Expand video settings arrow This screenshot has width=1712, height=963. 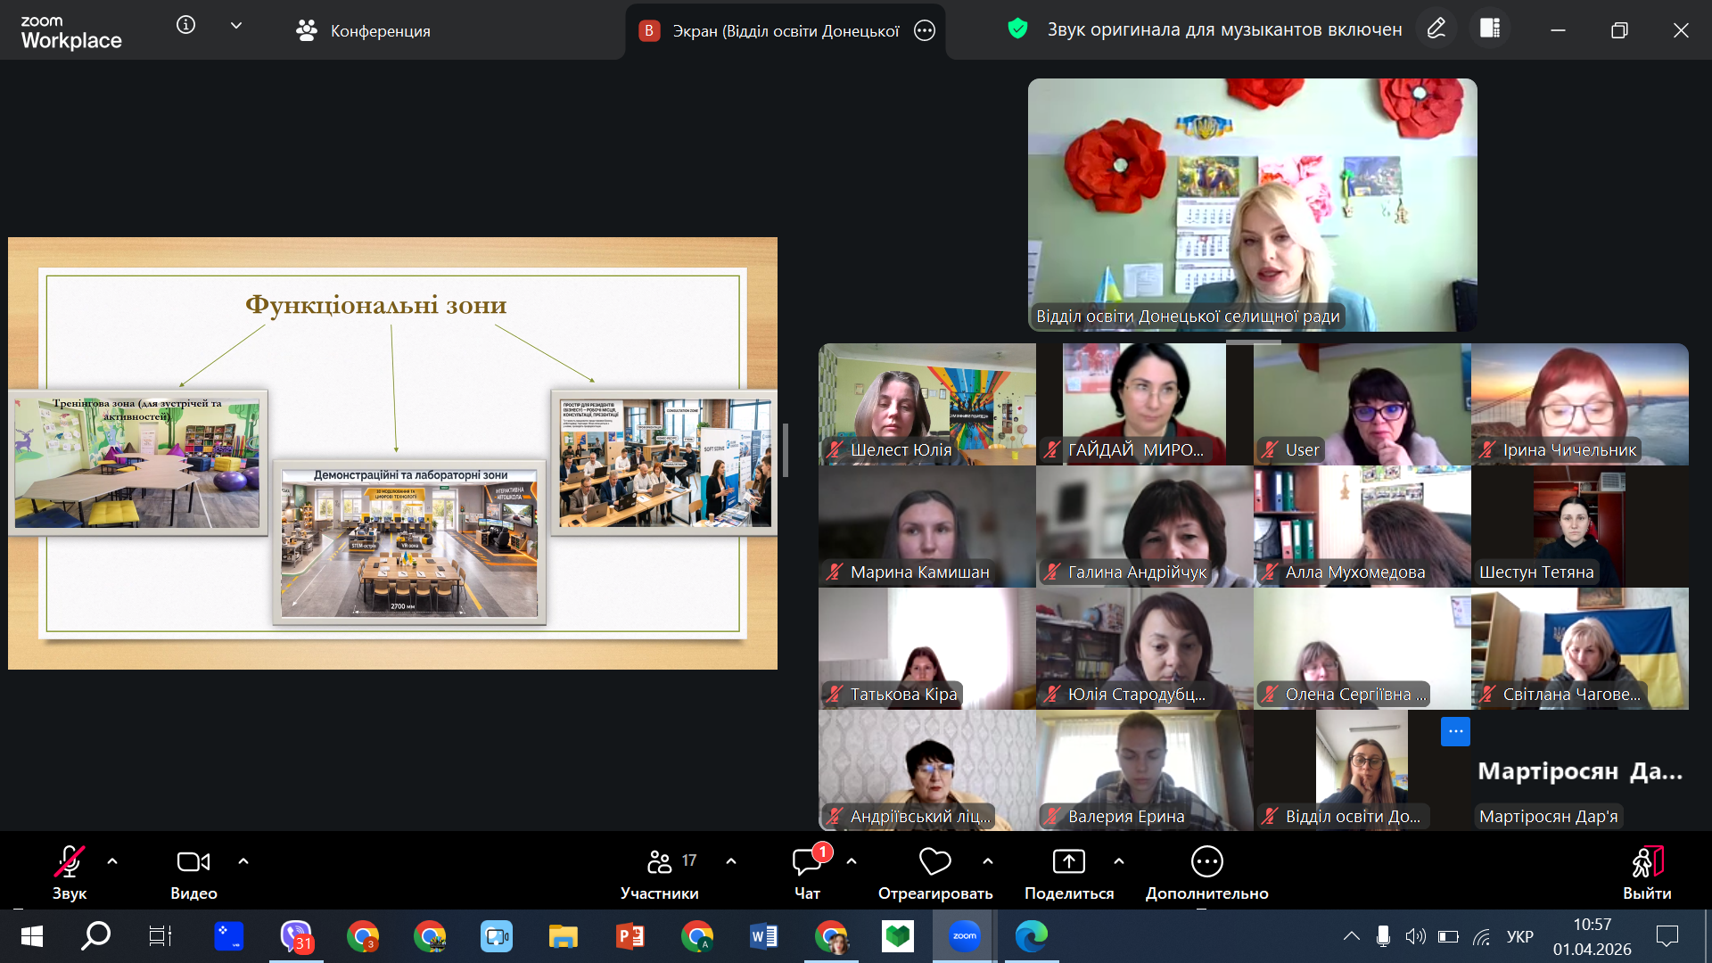click(x=243, y=861)
